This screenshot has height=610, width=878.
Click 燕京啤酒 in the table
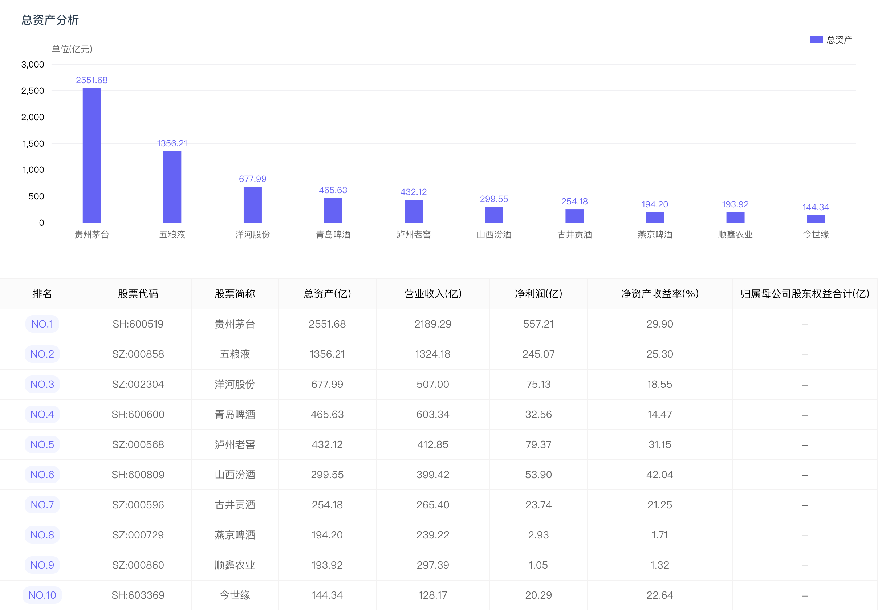235,535
